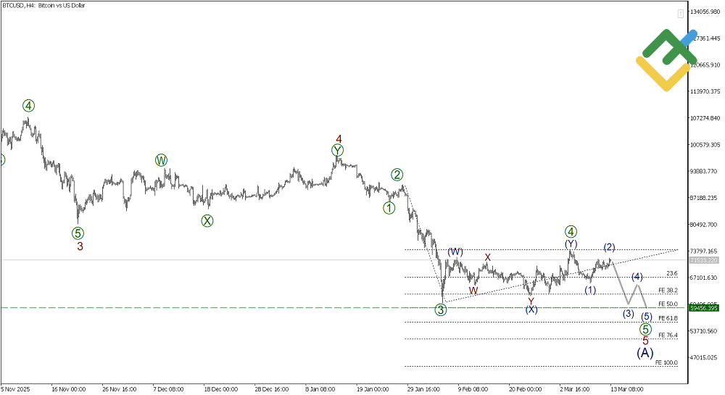Viewport: 725px width, 395px height.
Task: Click the FE 76.4 Fibonacci level label
Action: (667, 336)
